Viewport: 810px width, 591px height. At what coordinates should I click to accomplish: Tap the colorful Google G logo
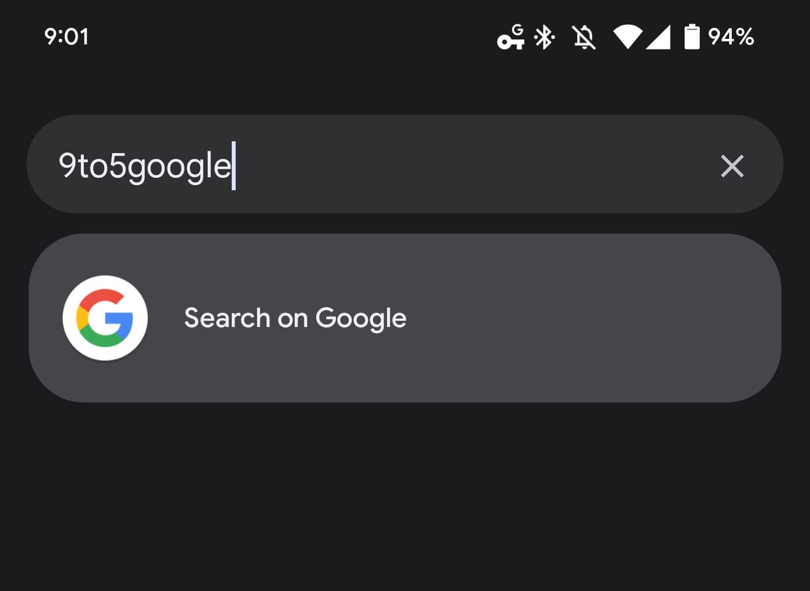click(105, 318)
